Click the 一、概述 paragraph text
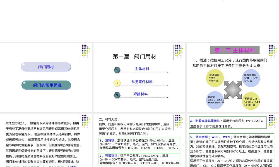 point(230,63)
